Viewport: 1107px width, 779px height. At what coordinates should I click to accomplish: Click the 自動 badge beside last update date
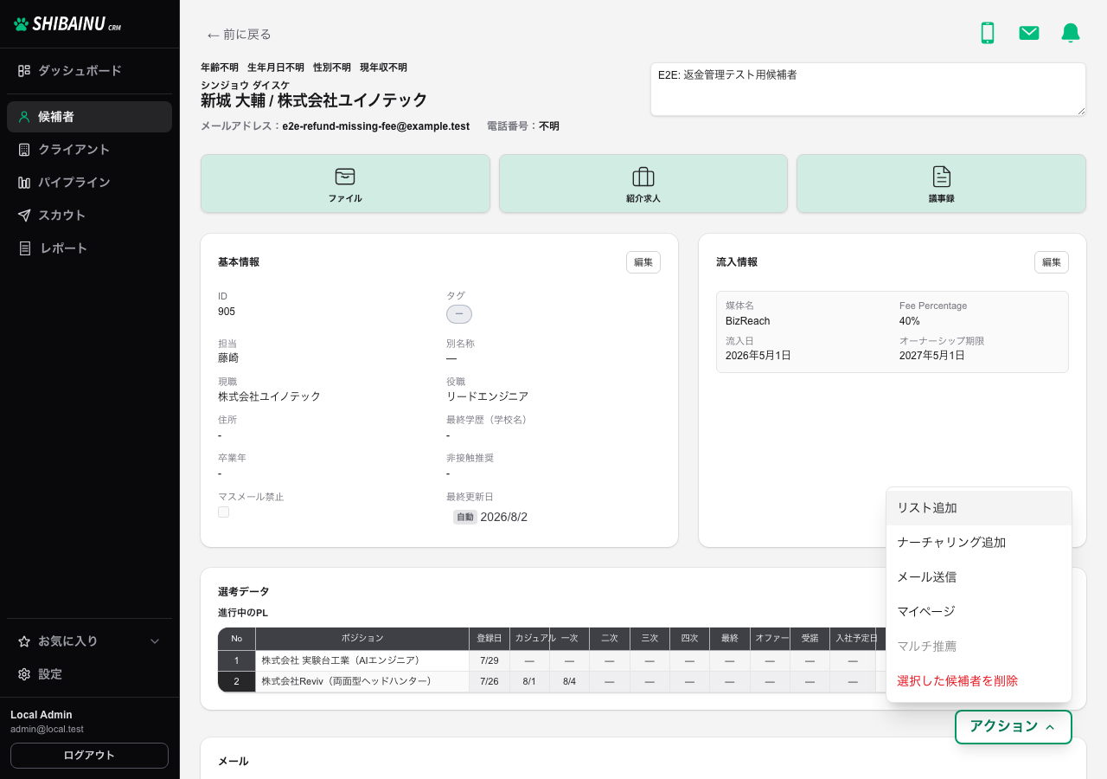(465, 517)
